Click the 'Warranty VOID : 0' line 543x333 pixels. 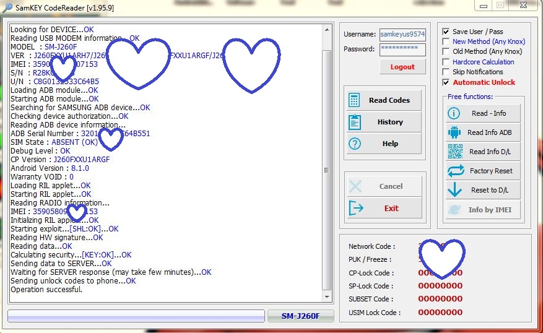coord(42,177)
